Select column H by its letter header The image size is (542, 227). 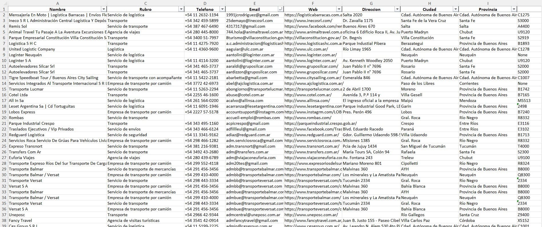pos(429,3)
